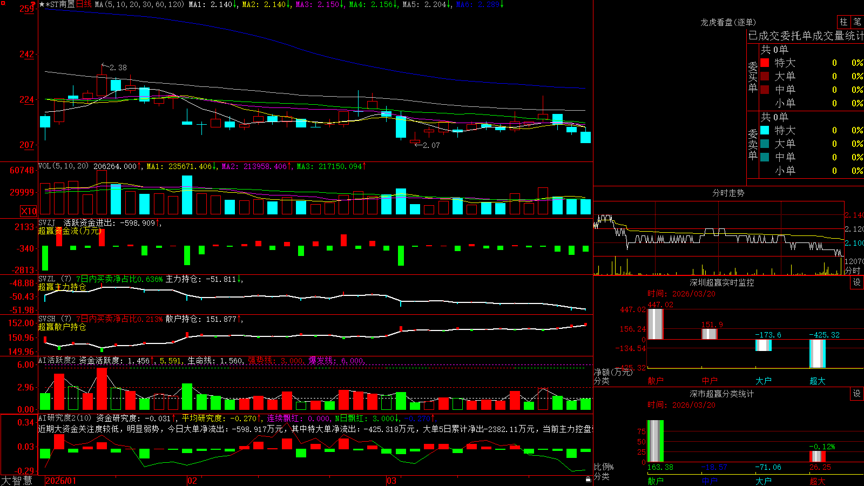This screenshot has height=486, width=864.
Task: Click the 爆发线: 6.000 label
Action: [336, 361]
